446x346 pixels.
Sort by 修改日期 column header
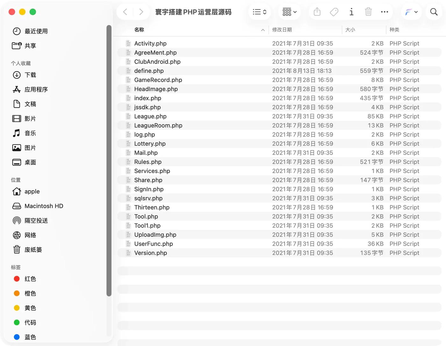pos(282,30)
